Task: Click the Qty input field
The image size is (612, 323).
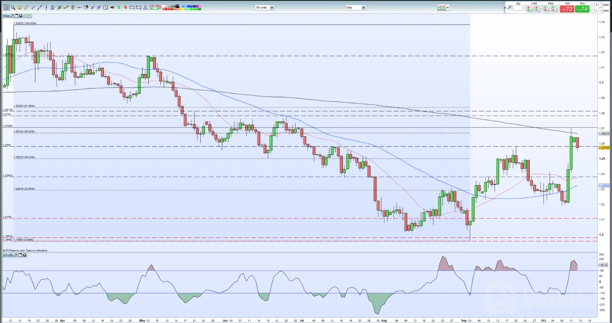Action: (x=519, y=8)
